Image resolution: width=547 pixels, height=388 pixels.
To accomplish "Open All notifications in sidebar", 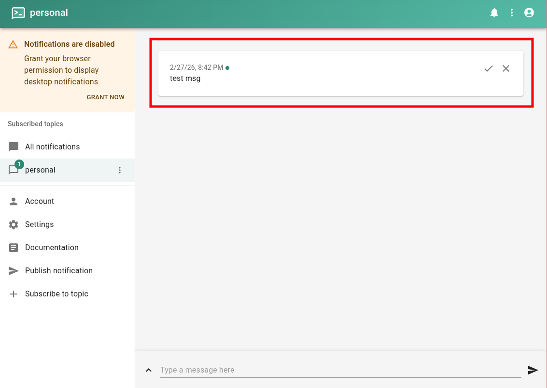I will (52, 147).
